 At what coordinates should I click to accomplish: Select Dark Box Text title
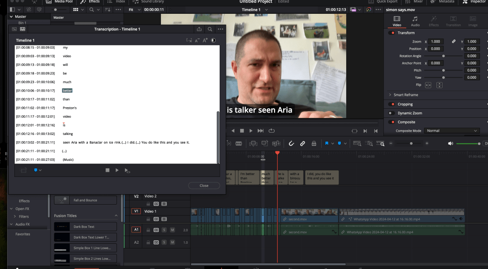(85, 227)
